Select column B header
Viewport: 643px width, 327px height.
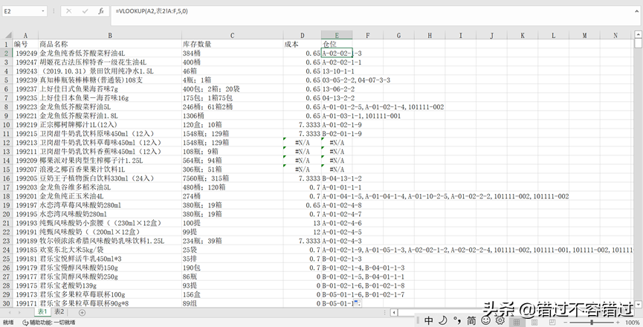click(110, 36)
